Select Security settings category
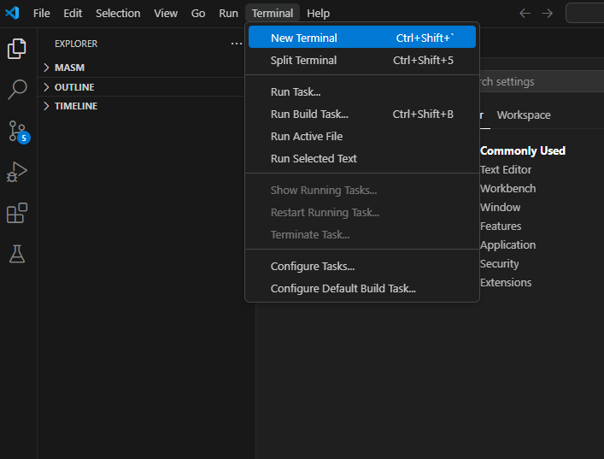 [499, 263]
